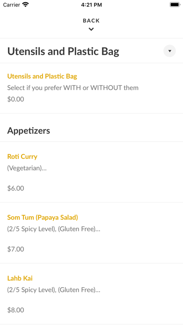Tap the $6.00 price
This screenshot has height=325, width=183.
16,188
